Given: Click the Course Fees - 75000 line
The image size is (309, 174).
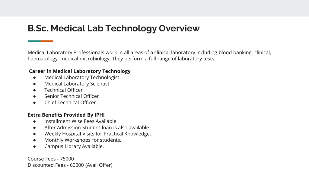Looking at the screenshot, I should [51, 159].
